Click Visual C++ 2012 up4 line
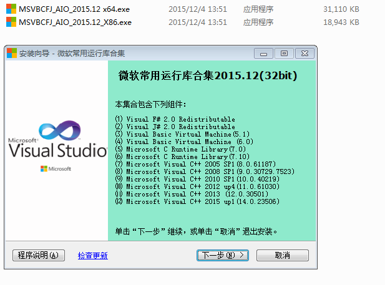Screen dimensions: 385x285 coord(197,186)
